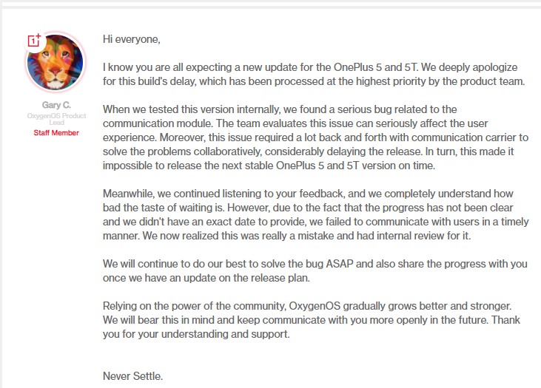Click the line 'you for your understanding and support.'

(196, 334)
